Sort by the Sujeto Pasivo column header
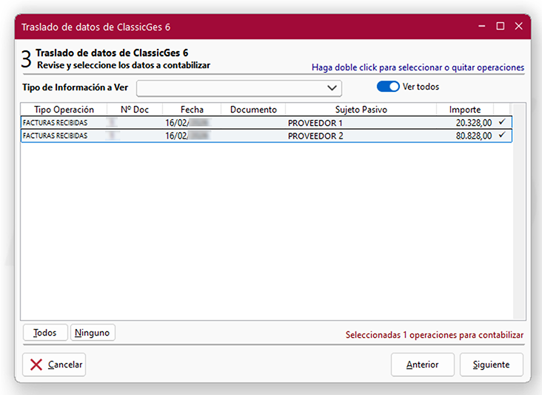Image resolution: width=542 pixels, height=395 pixels. tap(361, 110)
